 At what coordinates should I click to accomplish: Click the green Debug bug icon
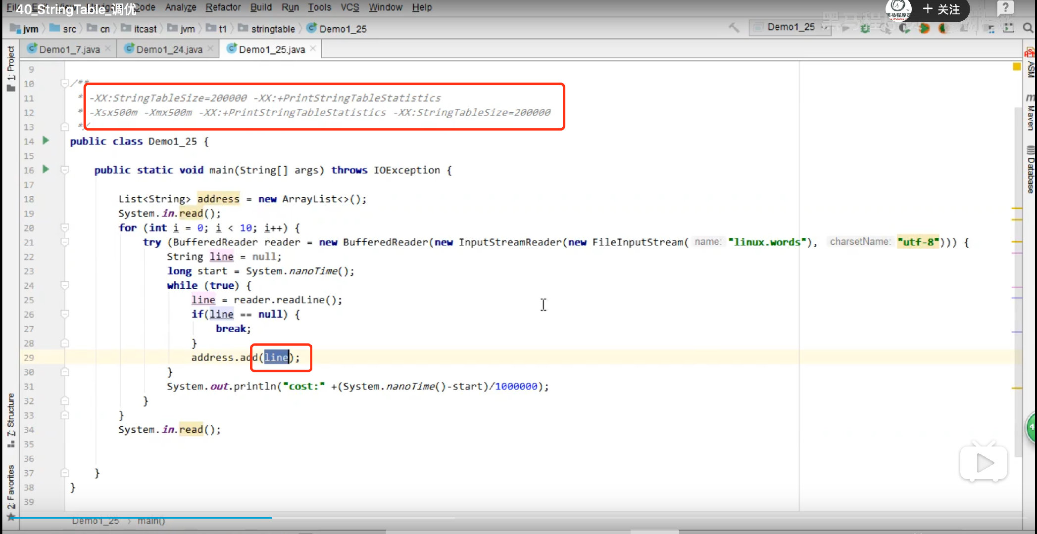865,29
